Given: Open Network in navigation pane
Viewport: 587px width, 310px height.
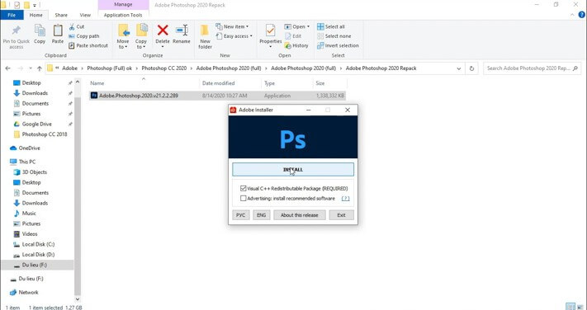Looking at the screenshot, I should [x=24, y=293].
